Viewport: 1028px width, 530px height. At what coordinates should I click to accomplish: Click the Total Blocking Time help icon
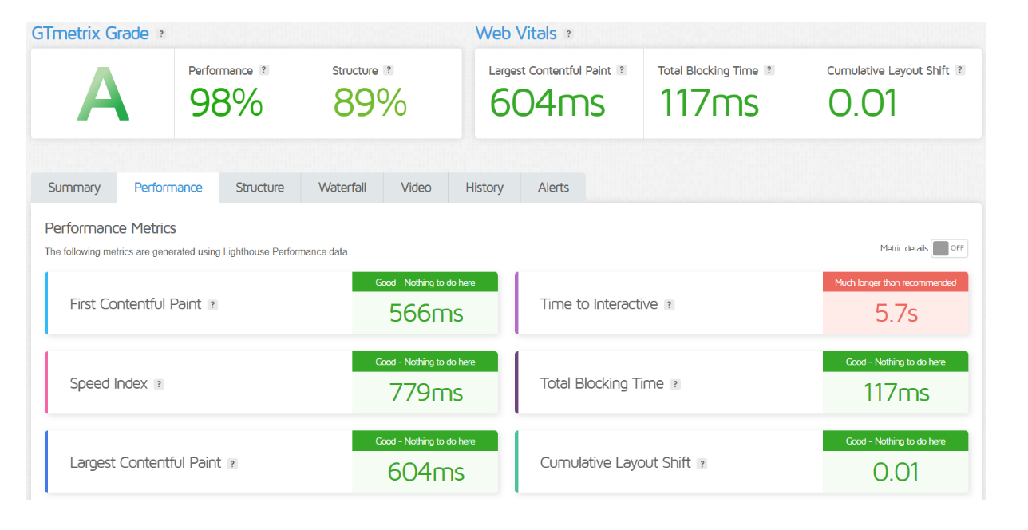tap(769, 70)
